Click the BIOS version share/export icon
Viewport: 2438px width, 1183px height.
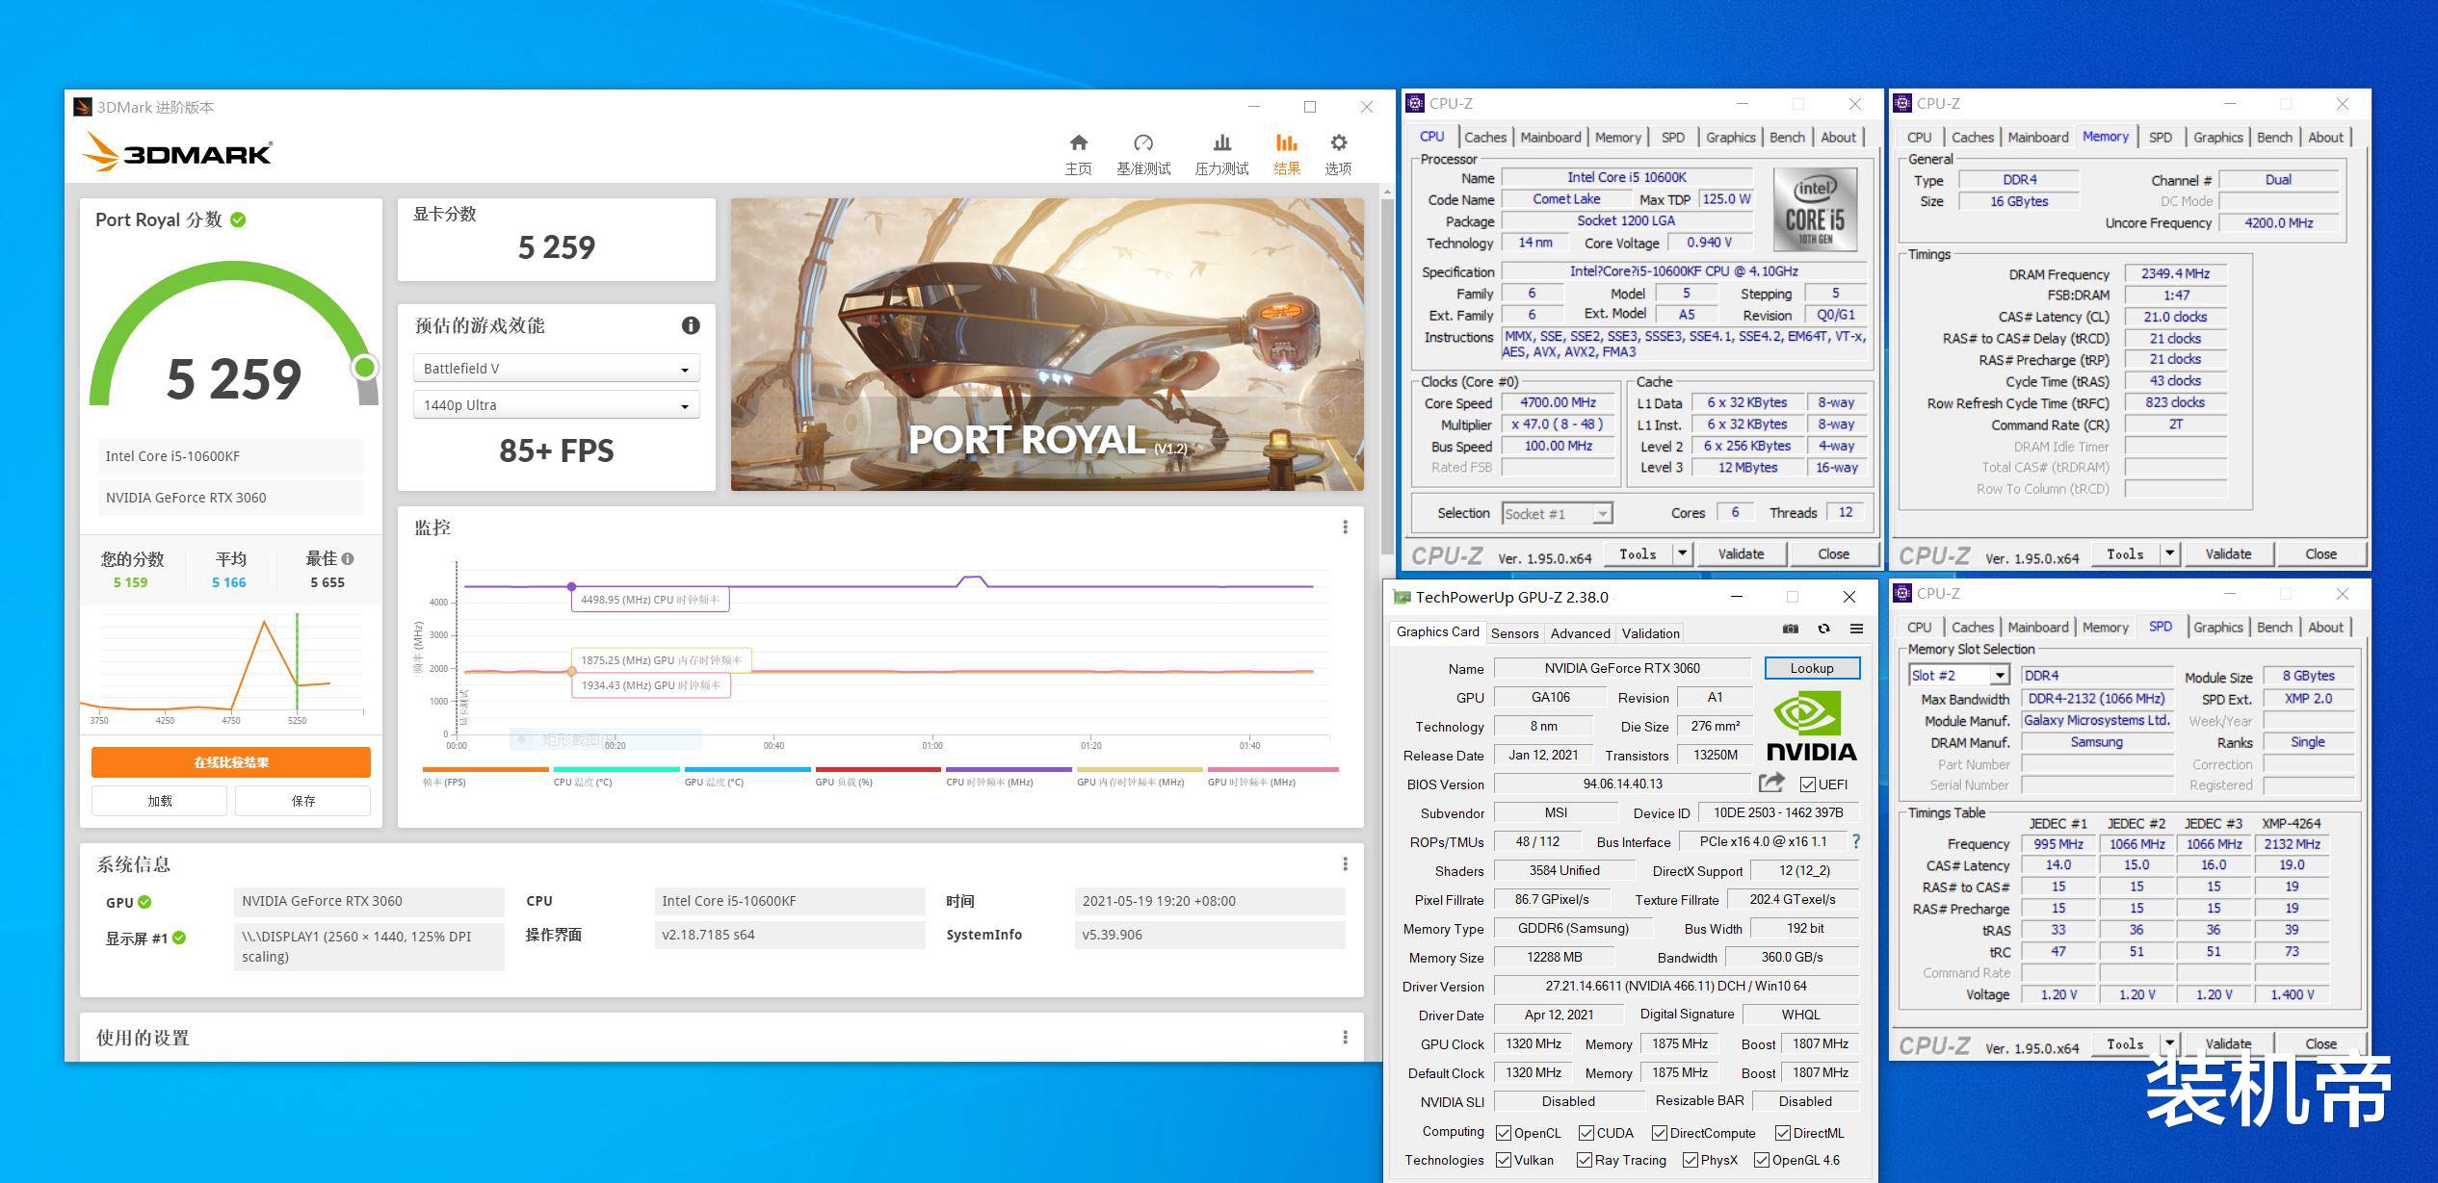[1771, 783]
